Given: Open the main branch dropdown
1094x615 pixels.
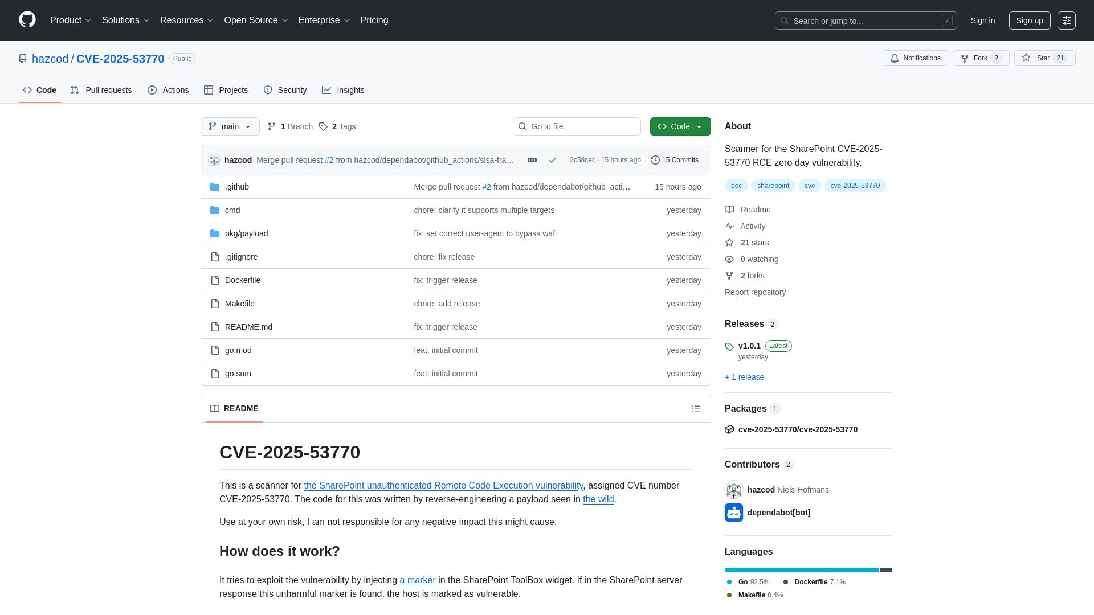Looking at the screenshot, I should (x=230, y=126).
